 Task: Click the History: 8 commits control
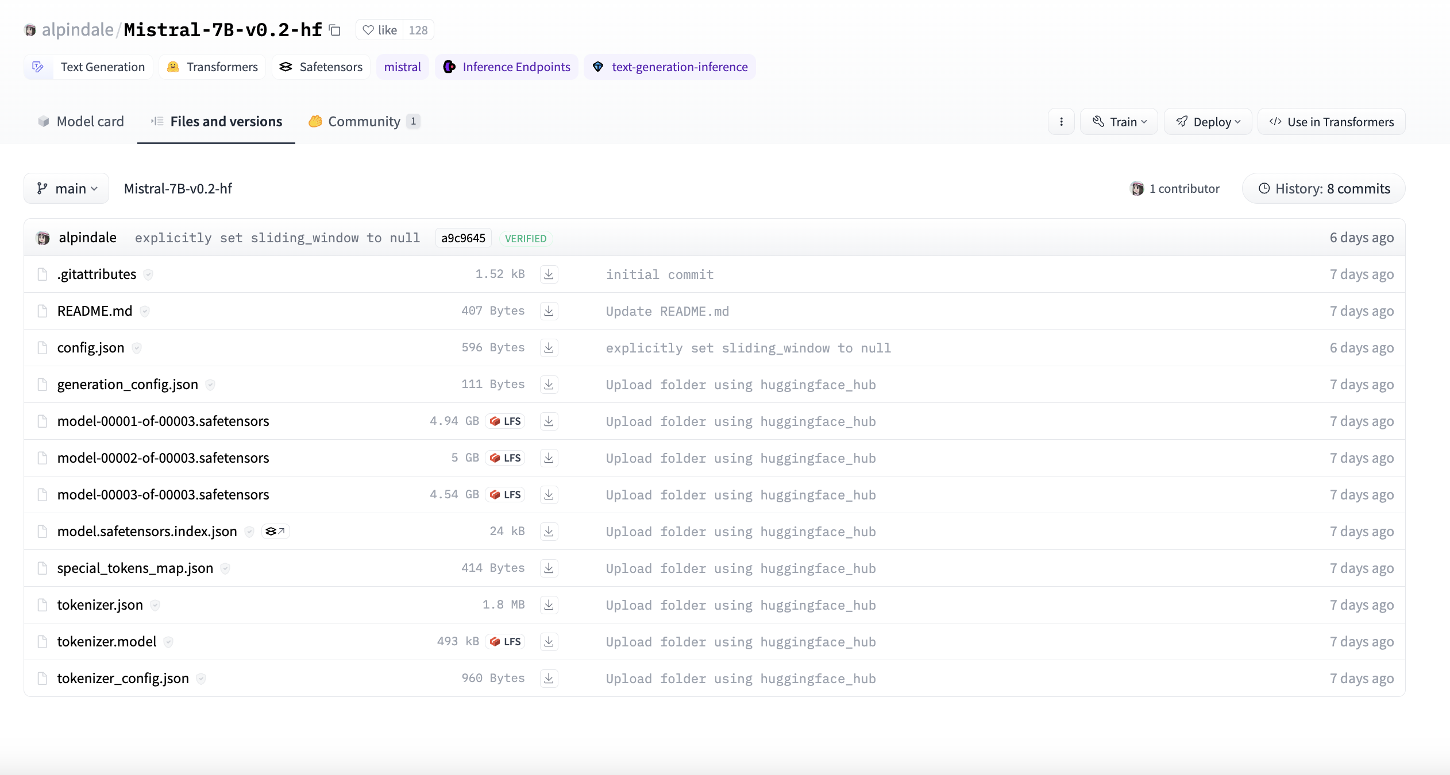(1322, 188)
